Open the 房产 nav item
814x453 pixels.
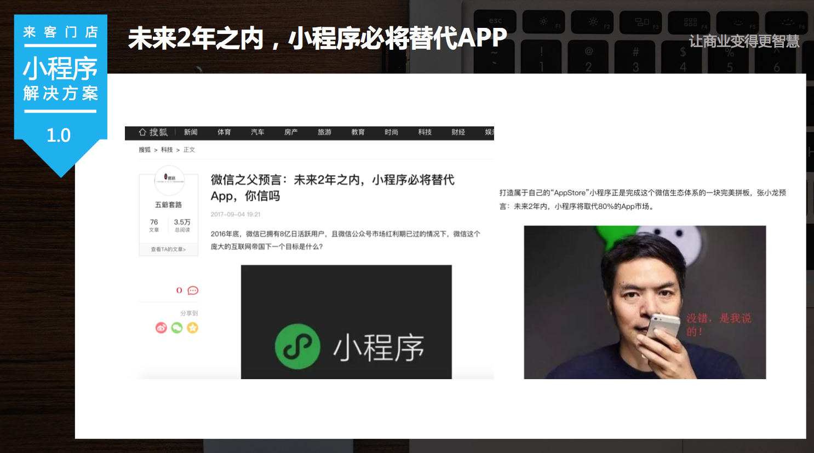click(x=291, y=132)
